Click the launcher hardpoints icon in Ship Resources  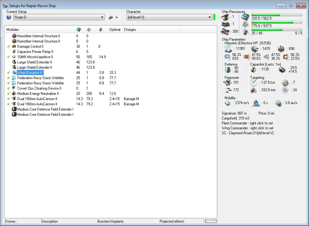pyautogui.click(x=225, y=24)
